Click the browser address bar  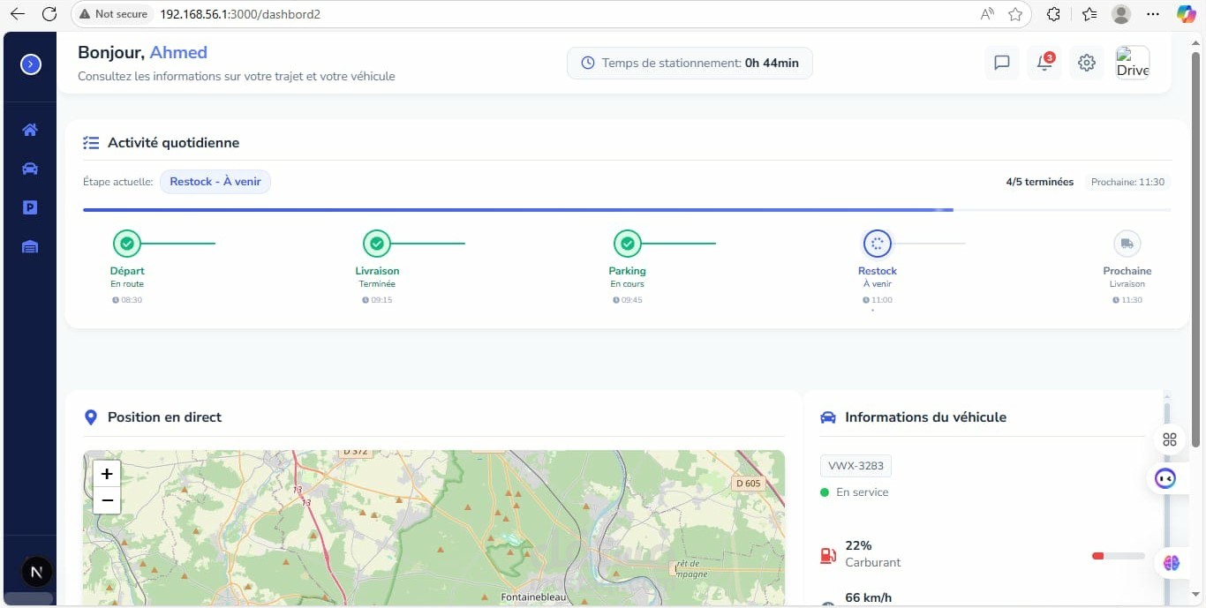tap(353, 14)
